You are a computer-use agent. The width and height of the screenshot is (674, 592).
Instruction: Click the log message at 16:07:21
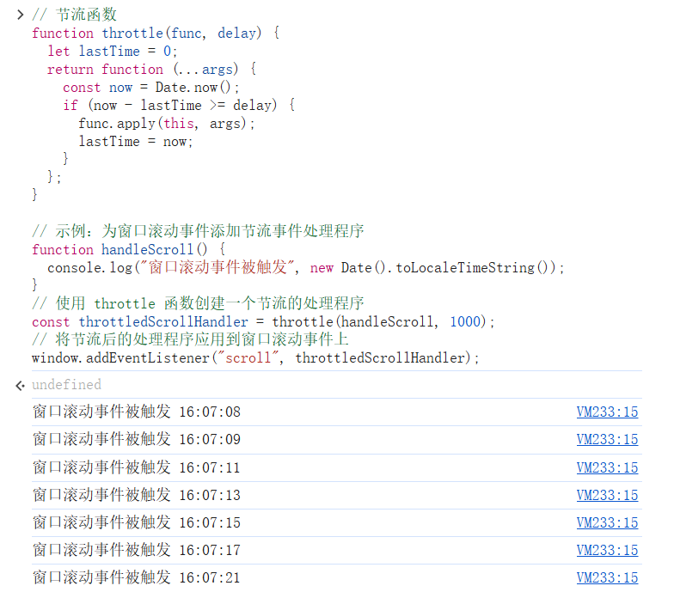pyautogui.click(x=136, y=577)
